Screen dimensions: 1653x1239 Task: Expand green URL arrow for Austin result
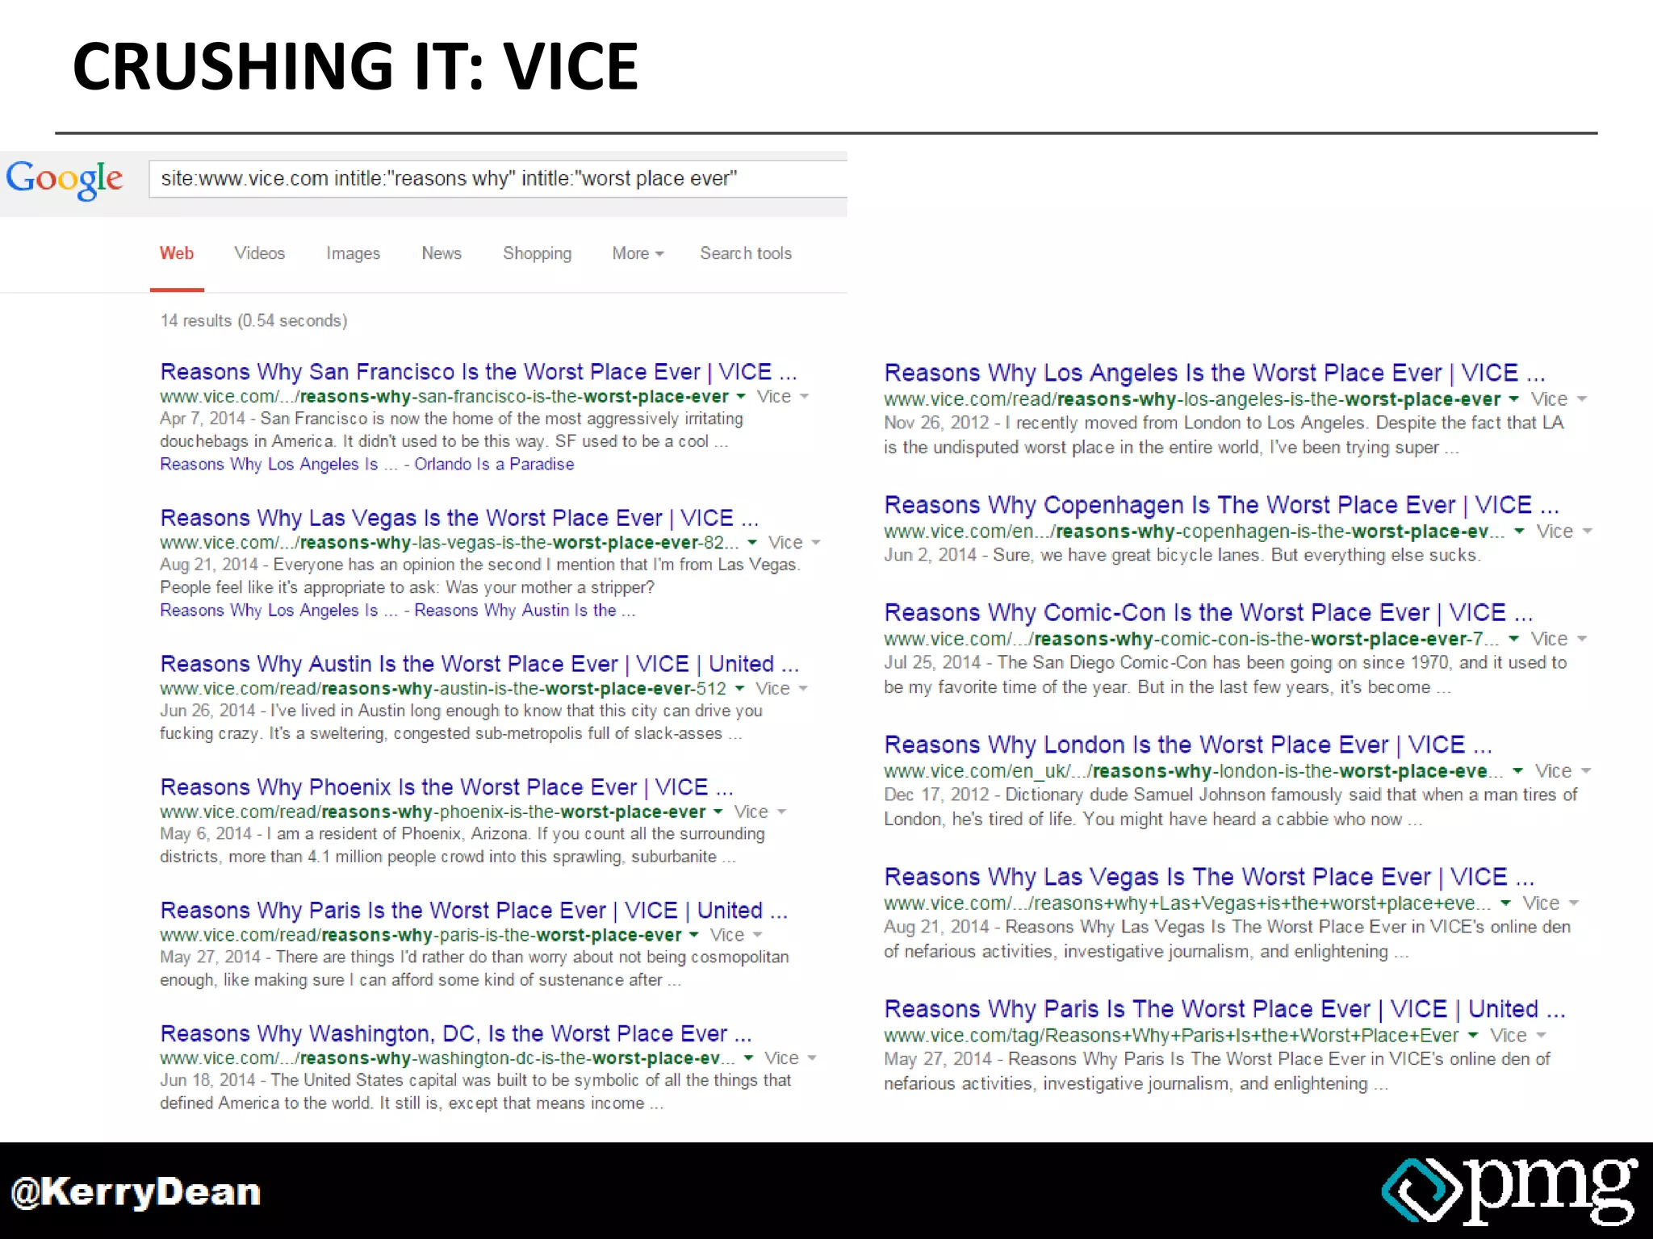click(x=739, y=689)
